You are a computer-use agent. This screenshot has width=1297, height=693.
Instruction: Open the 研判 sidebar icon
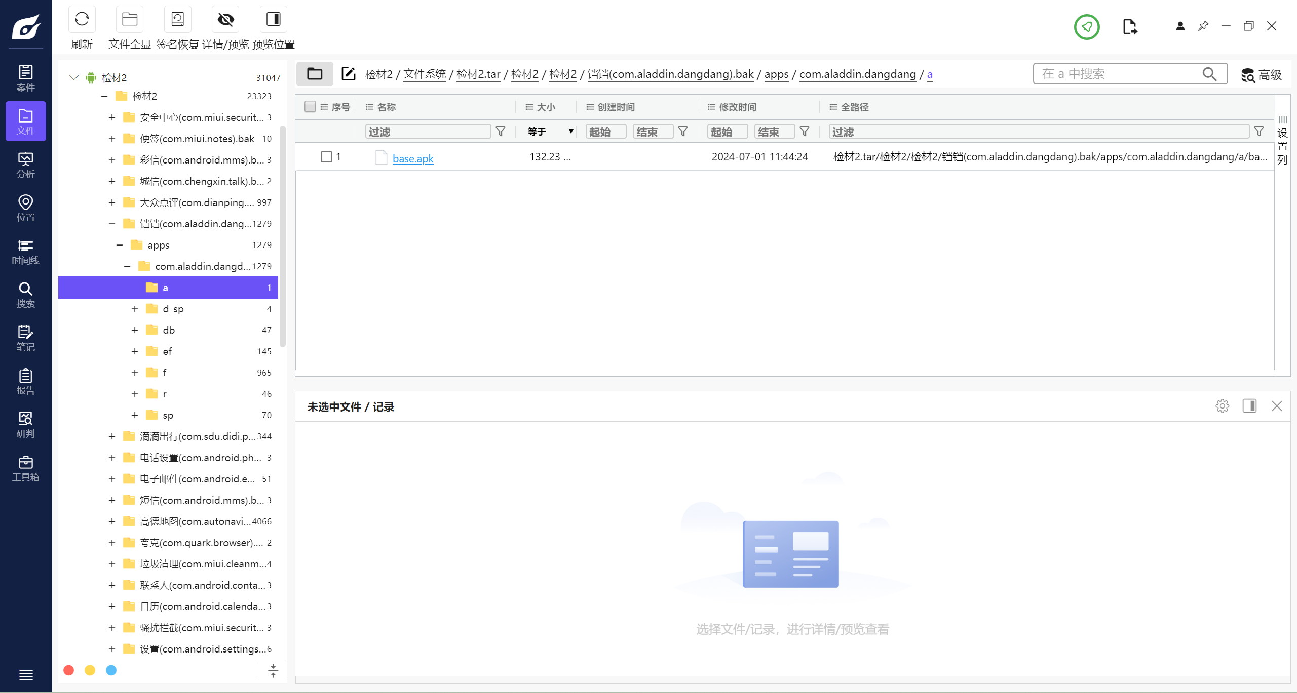(25, 425)
